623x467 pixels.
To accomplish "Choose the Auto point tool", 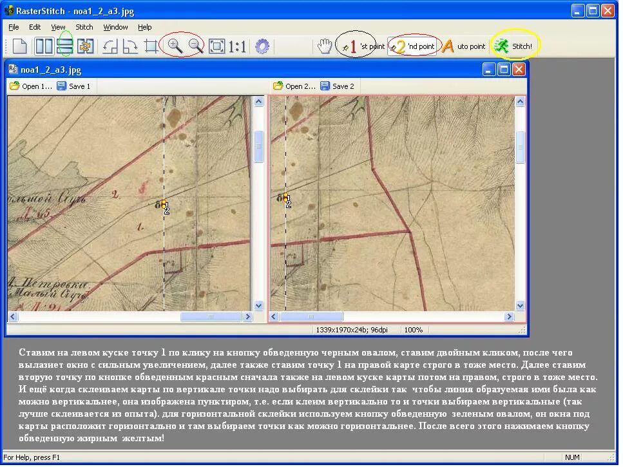I will pyautogui.click(x=463, y=46).
